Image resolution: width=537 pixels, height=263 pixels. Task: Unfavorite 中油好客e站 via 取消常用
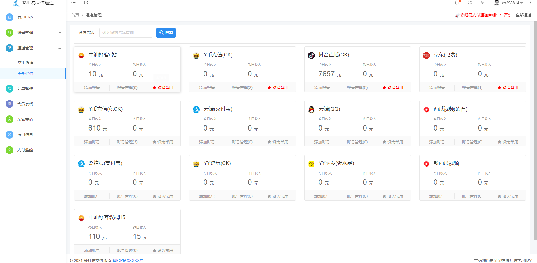[x=163, y=88]
